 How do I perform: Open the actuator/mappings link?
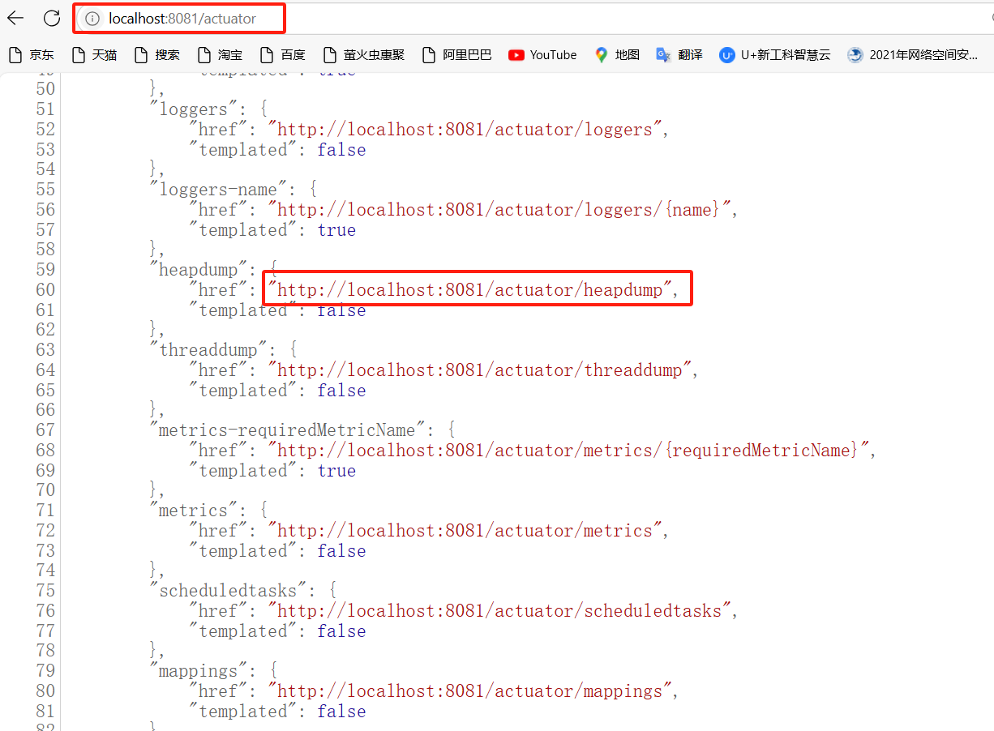(470, 691)
